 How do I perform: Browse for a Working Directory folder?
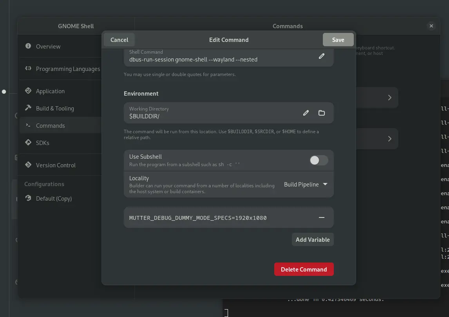coord(322,113)
